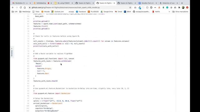
Task: Open the PLUSDEDE bookmark
Action: (93, 12)
